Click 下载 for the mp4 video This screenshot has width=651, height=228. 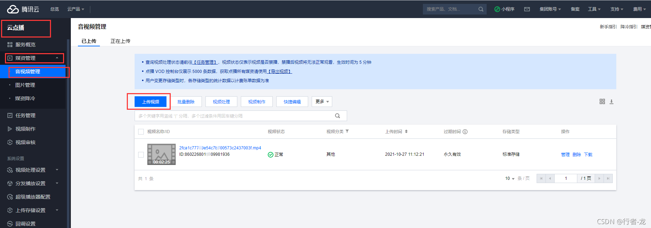[588, 155]
